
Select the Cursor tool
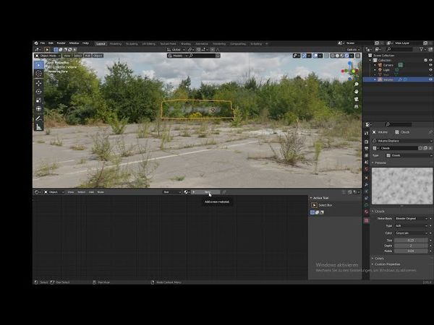point(39,74)
